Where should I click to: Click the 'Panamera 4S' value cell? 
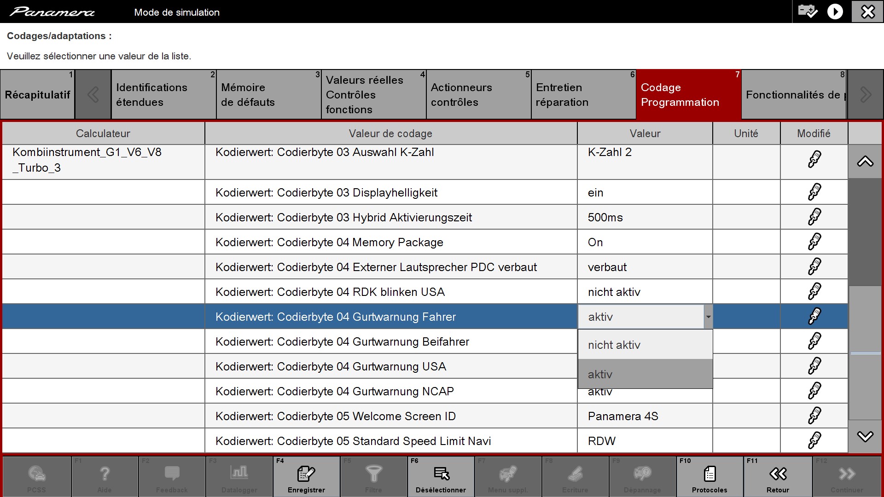pyautogui.click(x=645, y=416)
